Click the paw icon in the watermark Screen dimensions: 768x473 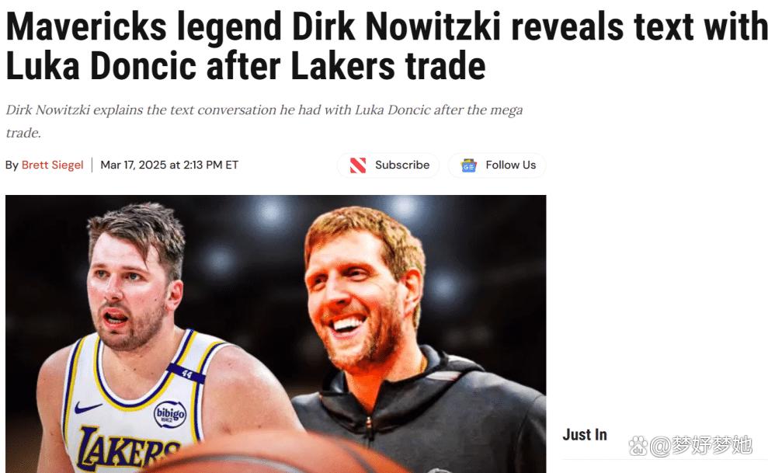tap(638, 446)
